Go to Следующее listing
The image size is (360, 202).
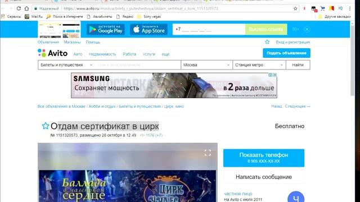coord(298,106)
